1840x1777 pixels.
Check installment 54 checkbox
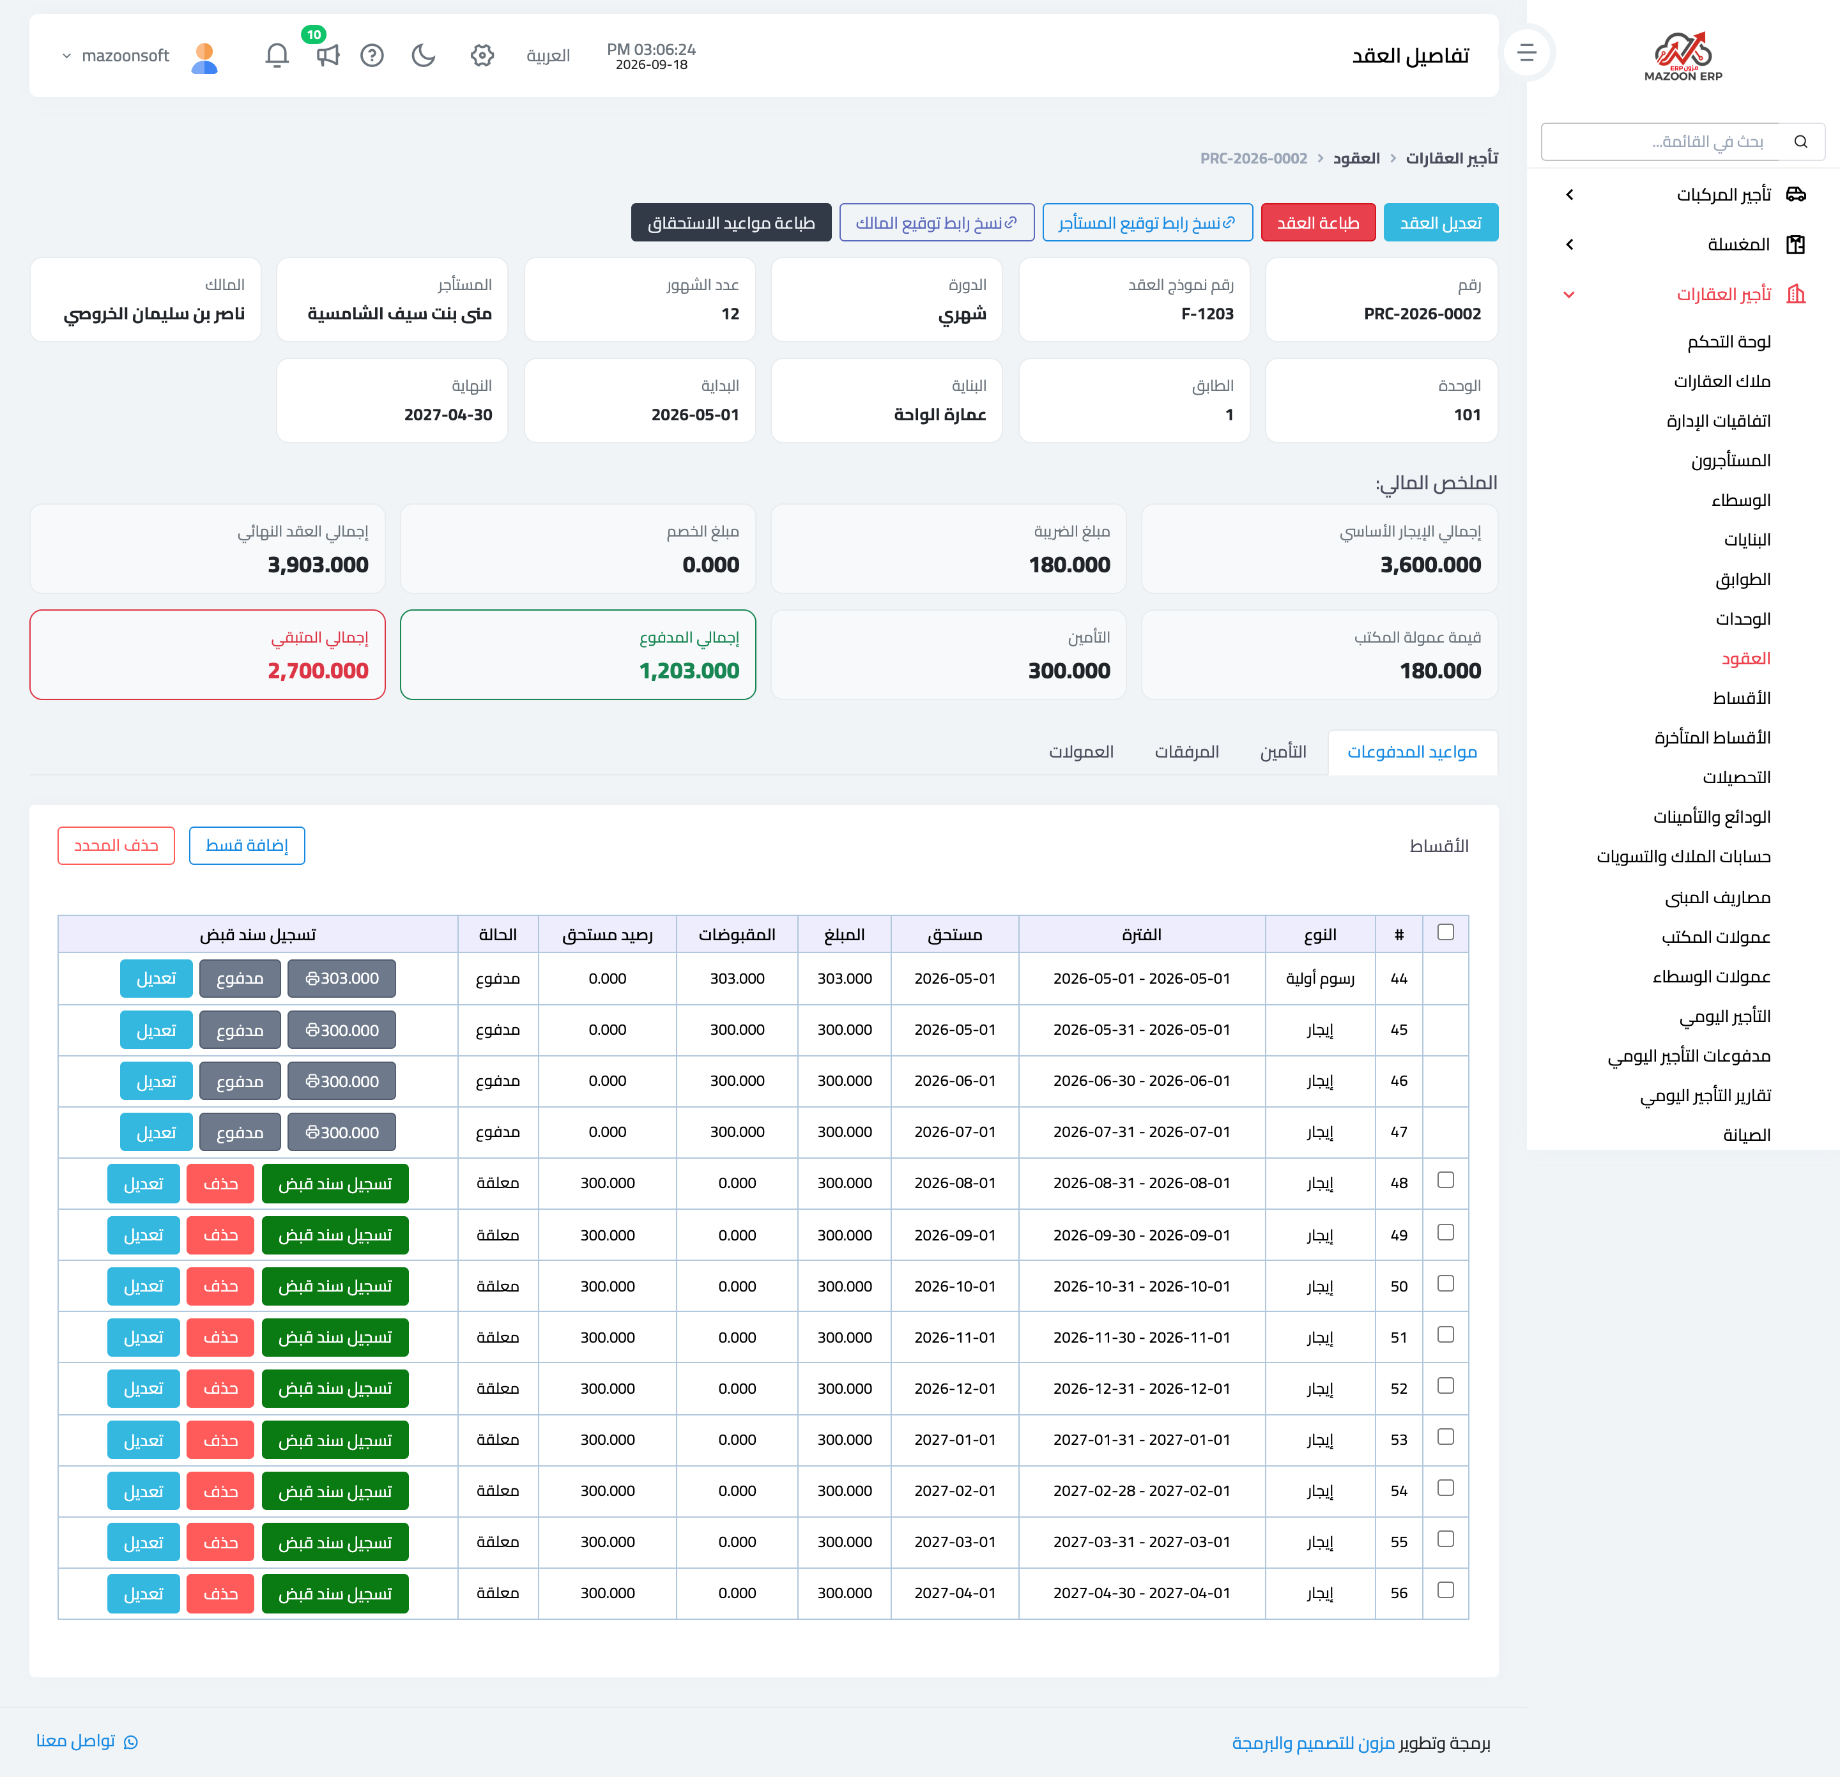pyautogui.click(x=1446, y=1488)
